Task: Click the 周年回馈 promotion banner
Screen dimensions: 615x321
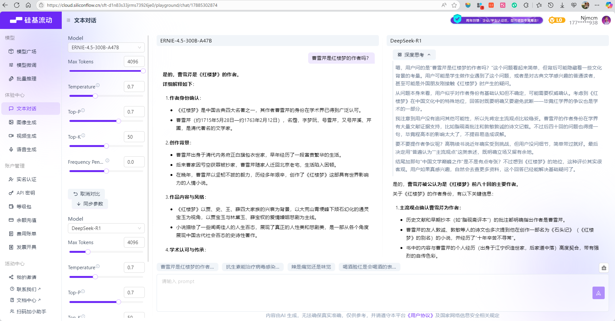Action: click(x=497, y=20)
